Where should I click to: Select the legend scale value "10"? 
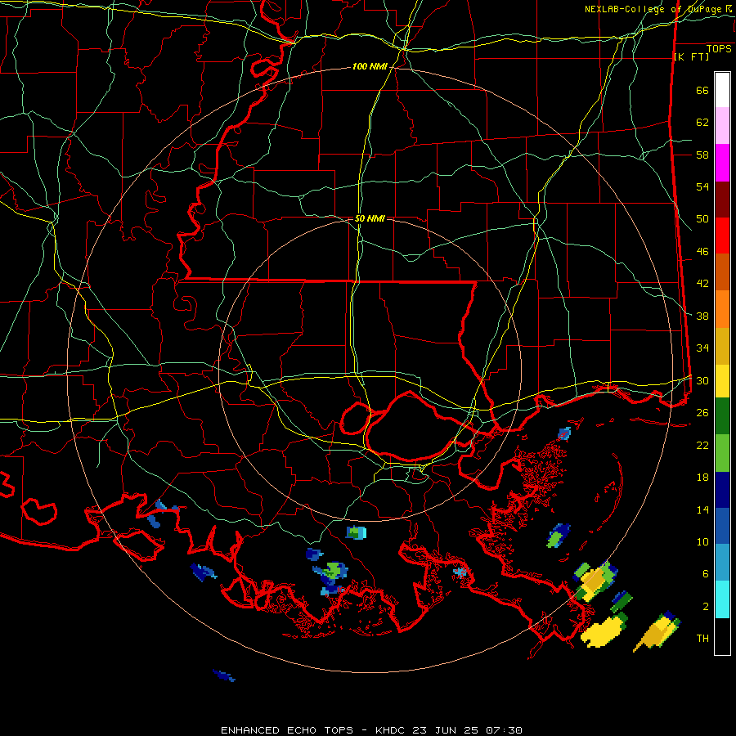click(x=702, y=542)
